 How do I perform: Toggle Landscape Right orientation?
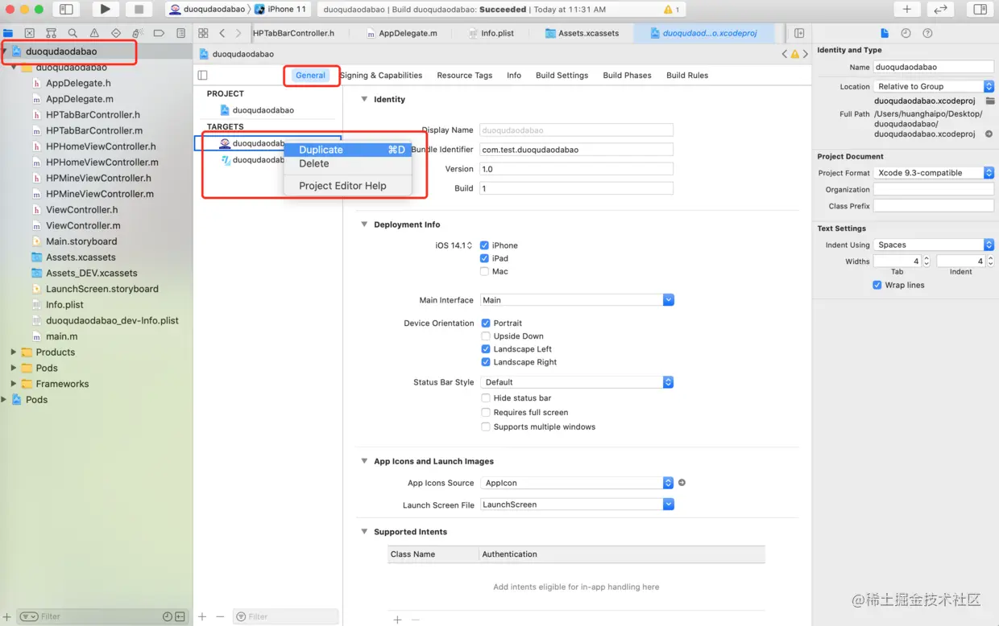(x=486, y=362)
